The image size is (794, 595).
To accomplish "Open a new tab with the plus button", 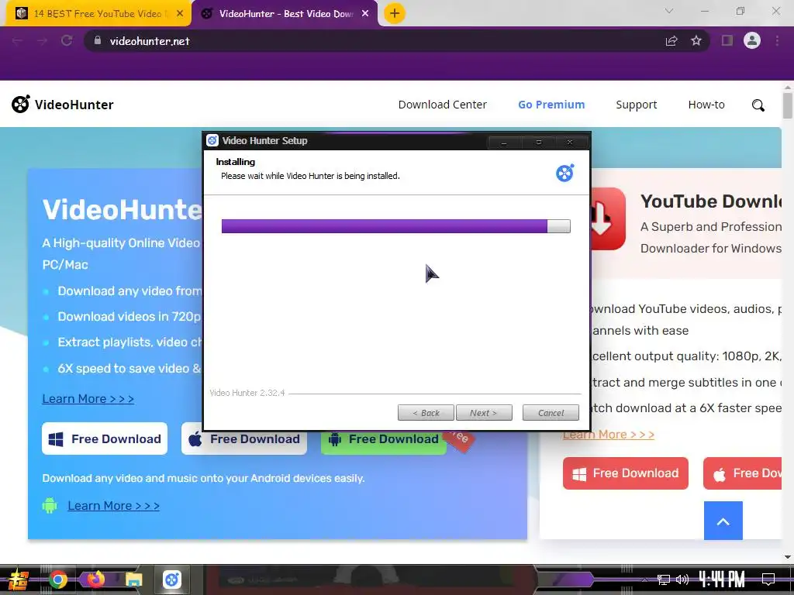I will click(x=395, y=13).
